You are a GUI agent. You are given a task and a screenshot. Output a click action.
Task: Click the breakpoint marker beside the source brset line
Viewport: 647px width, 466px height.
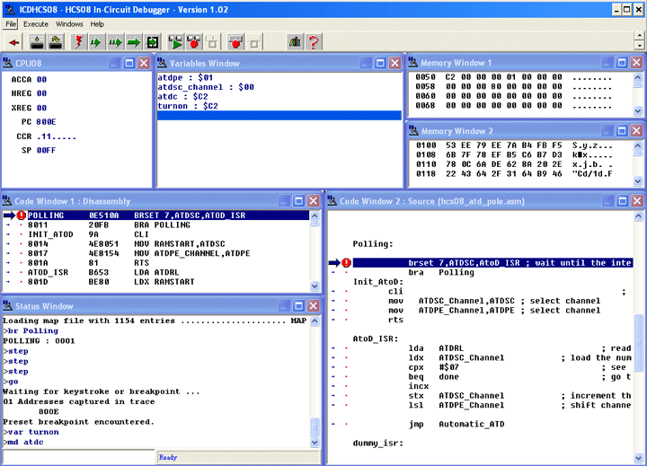(346, 263)
